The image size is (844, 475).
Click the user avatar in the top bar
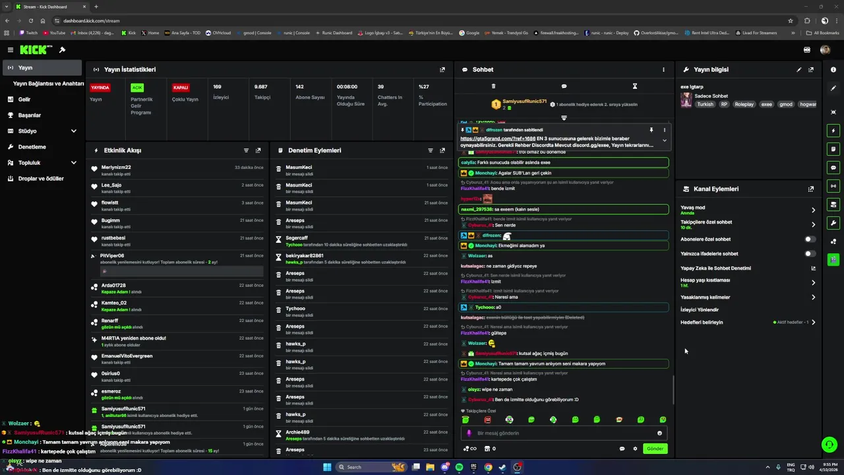coord(825,49)
